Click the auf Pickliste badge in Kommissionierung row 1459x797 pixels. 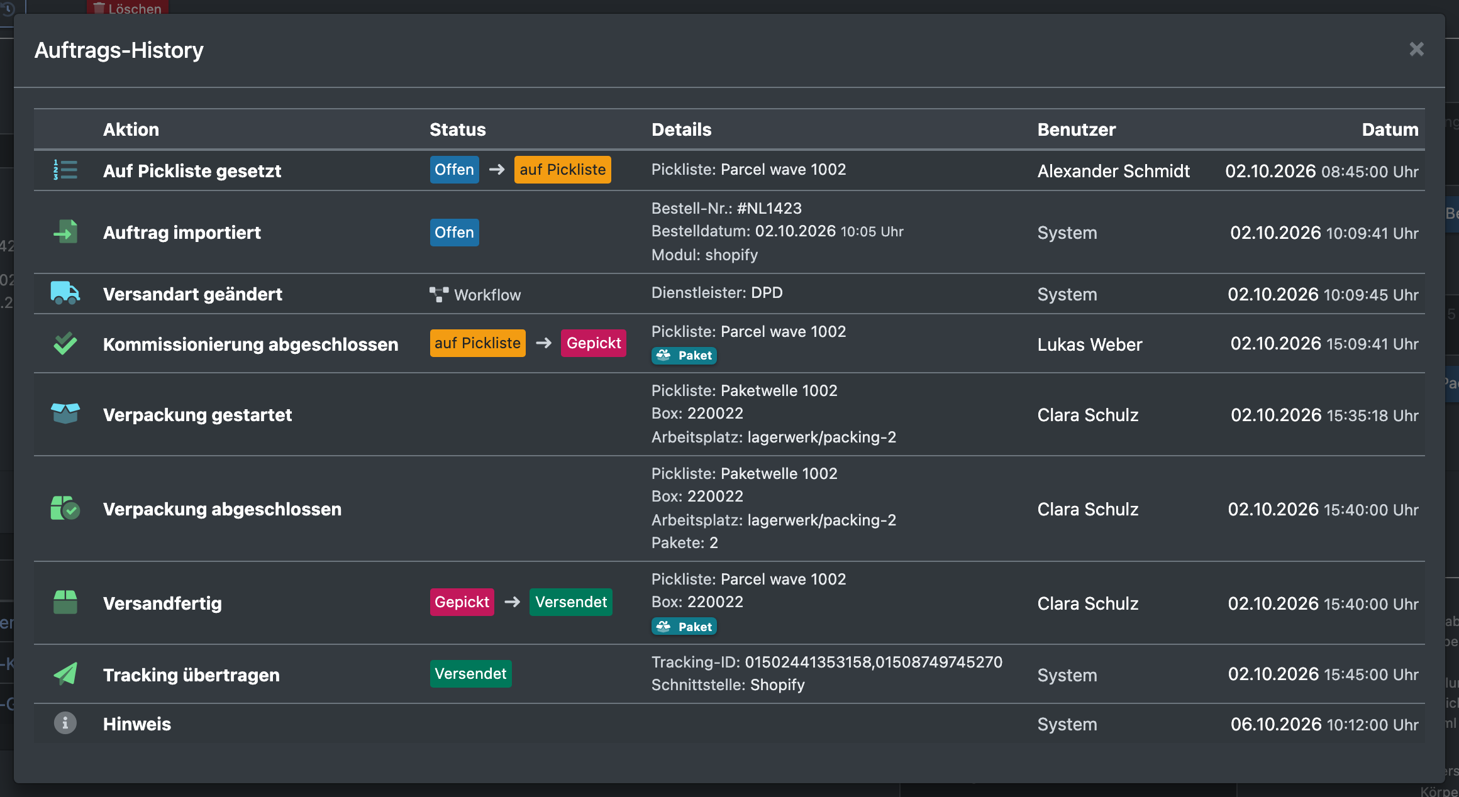coord(477,343)
